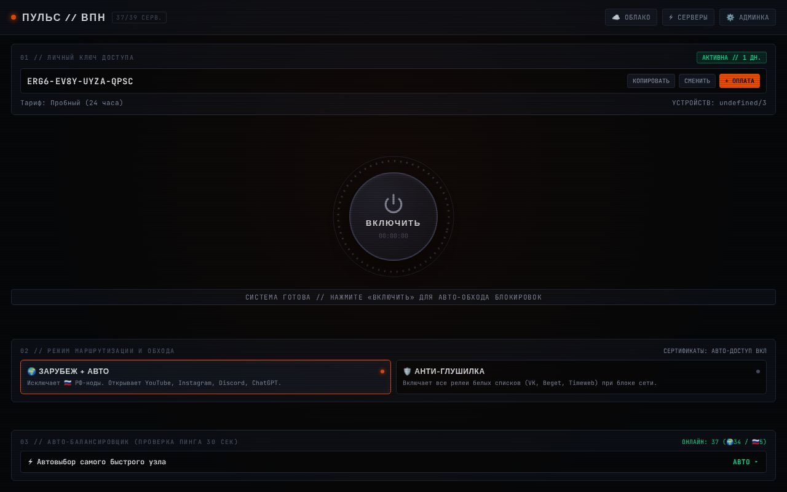
Task: Click the cloud icon in the ОБЛАКО button
Action: tap(616, 17)
